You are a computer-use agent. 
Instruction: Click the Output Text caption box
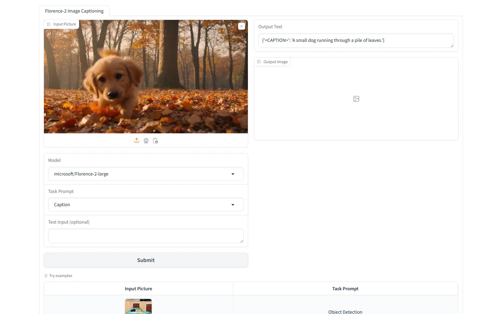click(356, 40)
